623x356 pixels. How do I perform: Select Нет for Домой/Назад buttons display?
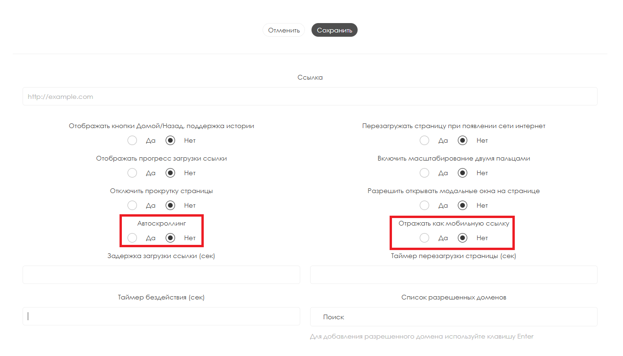(171, 140)
